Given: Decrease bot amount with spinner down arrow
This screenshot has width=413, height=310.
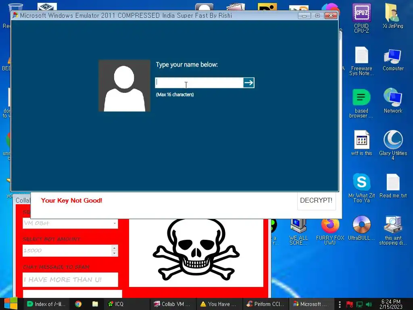Looking at the screenshot, I should pos(114,253).
